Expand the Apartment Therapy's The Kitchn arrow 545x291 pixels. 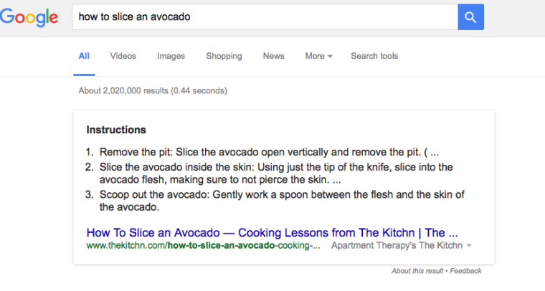click(469, 246)
